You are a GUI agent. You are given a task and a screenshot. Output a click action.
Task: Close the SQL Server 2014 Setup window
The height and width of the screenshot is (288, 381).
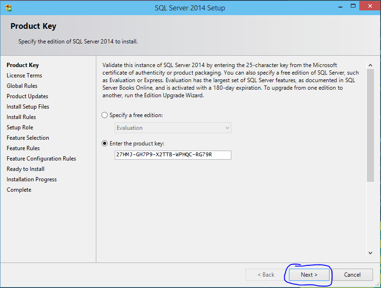point(370,6)
